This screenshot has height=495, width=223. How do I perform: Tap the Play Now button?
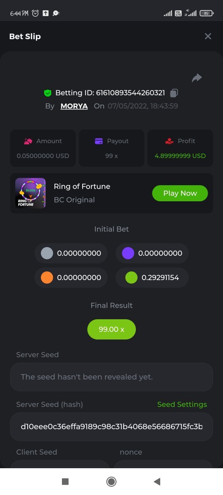(x=180, y=193)
